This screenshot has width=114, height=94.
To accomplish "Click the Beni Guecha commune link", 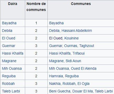I will click(x=60, y=91).
